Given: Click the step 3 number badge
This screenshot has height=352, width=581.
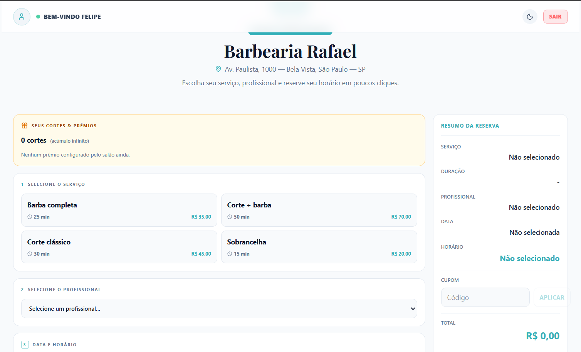Looking at the screenshot, I should pyautogui.click(x=25, y=345).
